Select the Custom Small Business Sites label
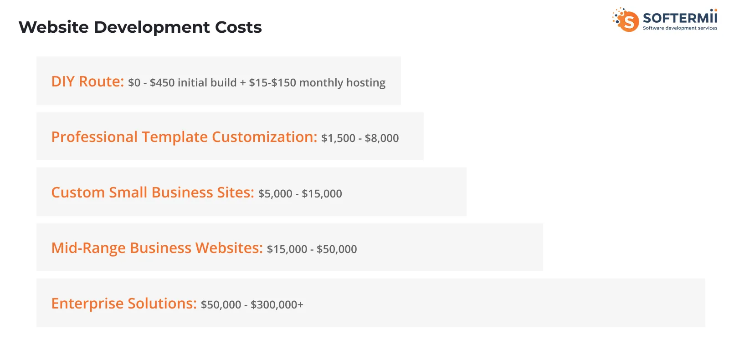Image resolution: width=729 pixels, height=364 pixels. 153,192
